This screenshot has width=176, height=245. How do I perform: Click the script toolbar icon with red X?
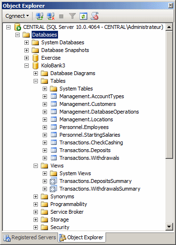[94, 16]
